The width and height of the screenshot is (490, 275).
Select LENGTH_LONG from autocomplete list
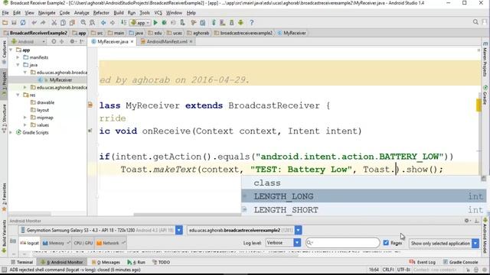click(364, 196)
